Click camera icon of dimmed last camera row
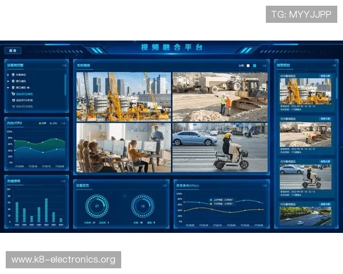 [x=14, y=106]
